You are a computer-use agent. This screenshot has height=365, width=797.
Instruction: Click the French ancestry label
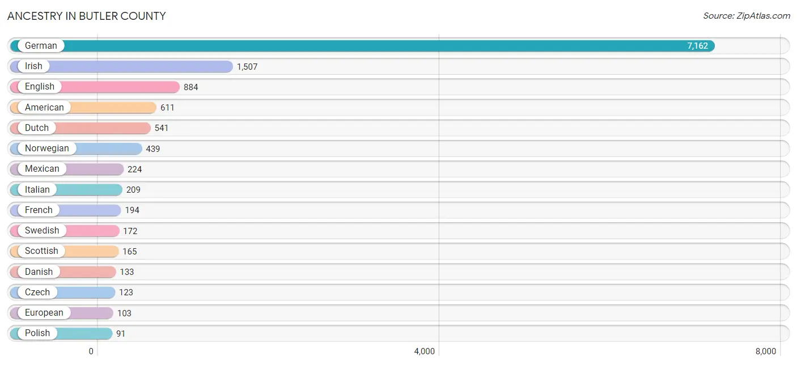coord(39,210)
